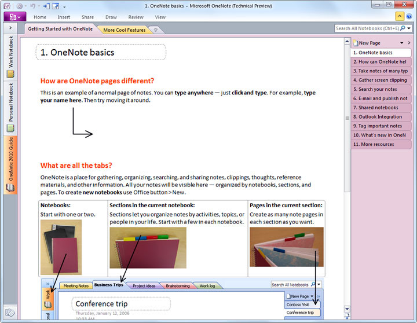
Task: Click the blue Help question mark icon
Action: [409, 16]
